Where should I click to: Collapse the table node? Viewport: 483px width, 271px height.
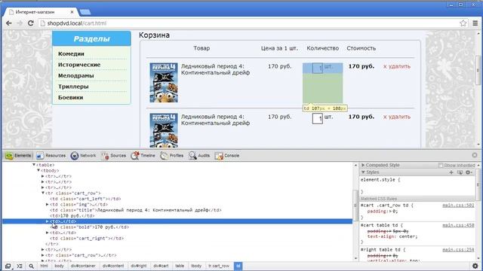pos(34,165)
